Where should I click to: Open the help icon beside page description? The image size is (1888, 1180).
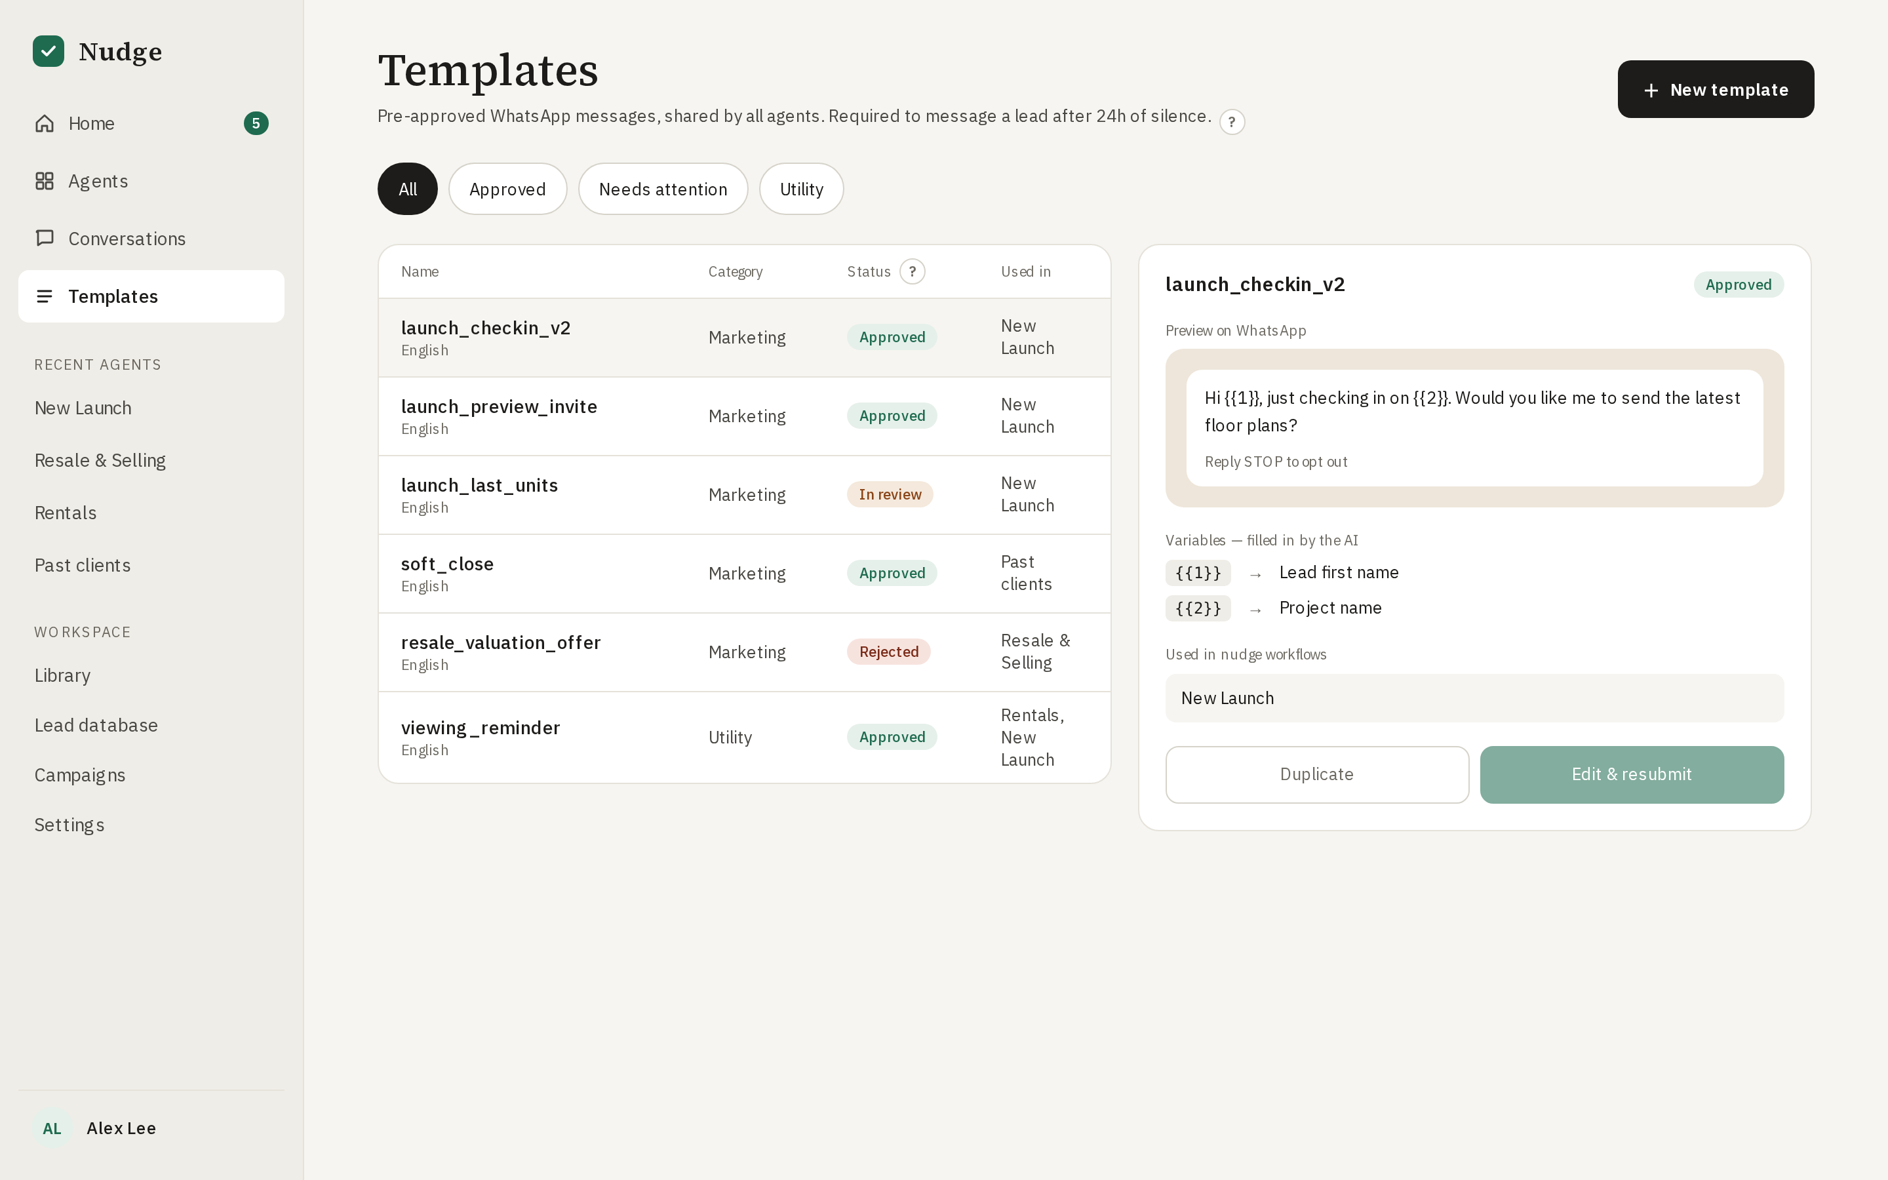pyautogui.click(x=1232, y=122)
